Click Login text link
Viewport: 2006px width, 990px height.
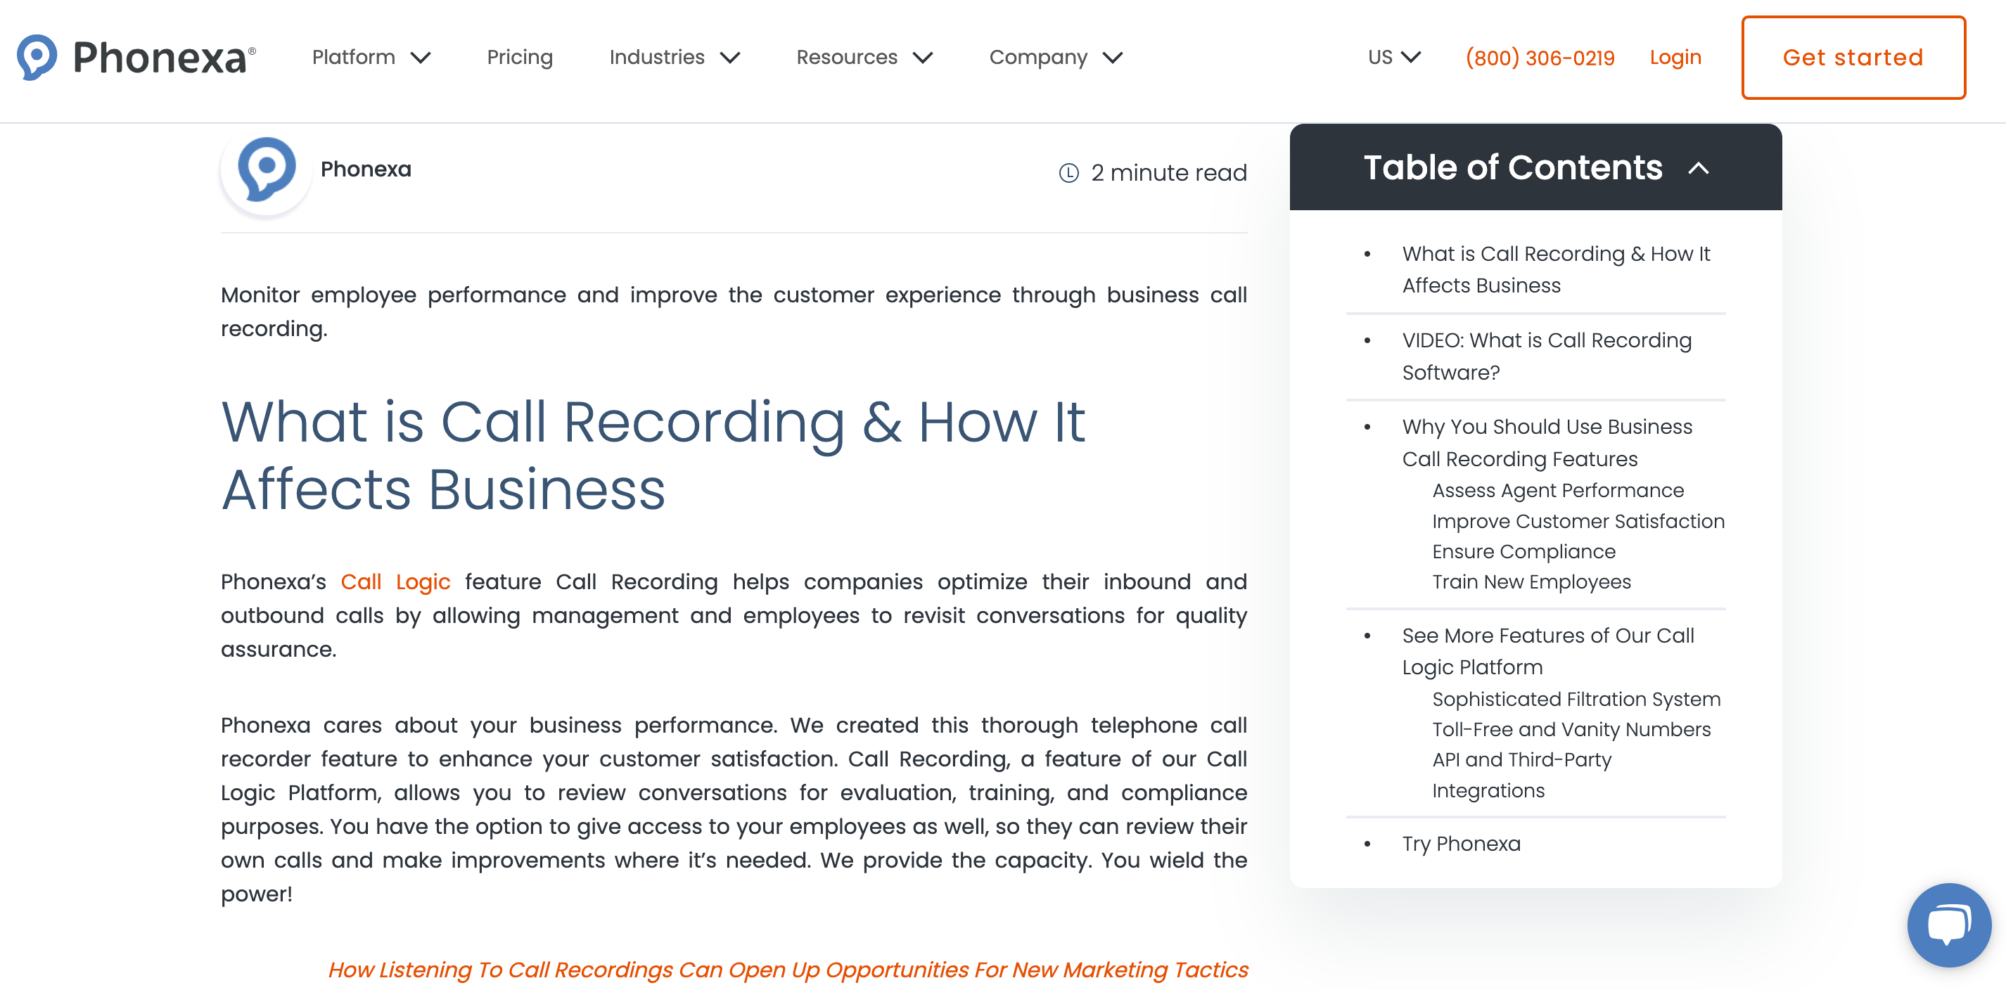click(x=1675, y=56)
